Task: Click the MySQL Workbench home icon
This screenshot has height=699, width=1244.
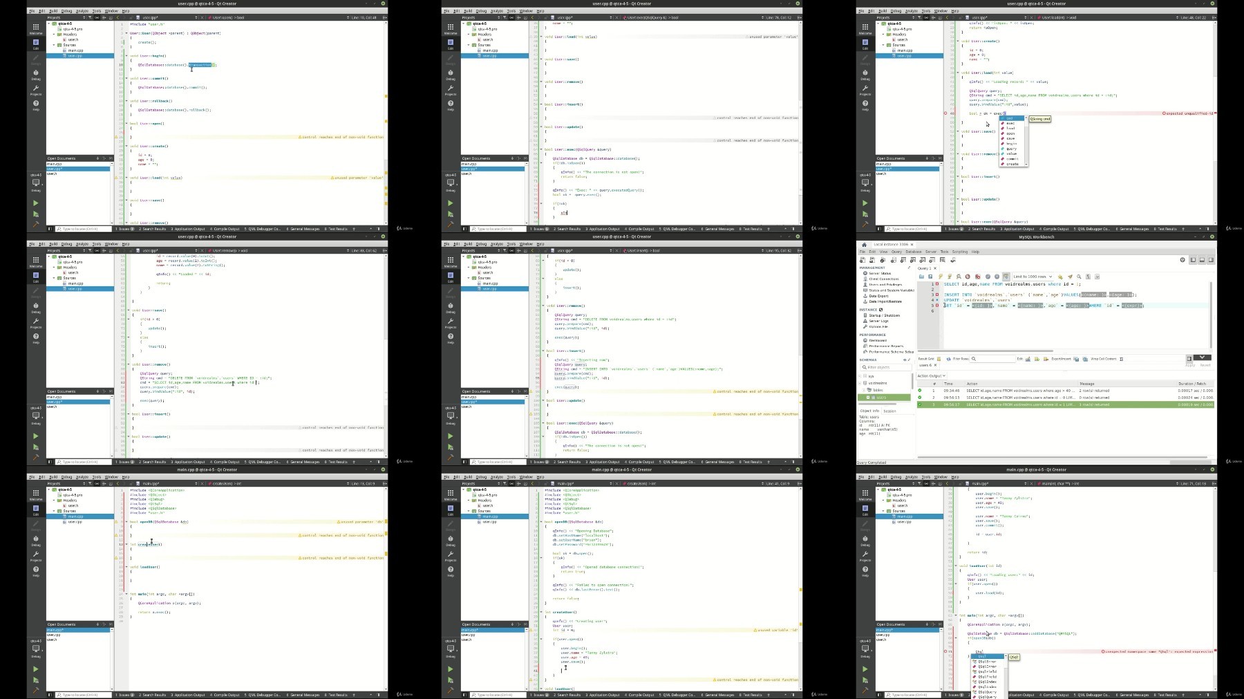Action: [864, 245]
